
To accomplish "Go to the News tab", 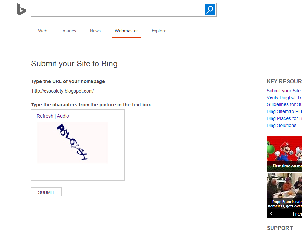I will click(x=95, y=31).
